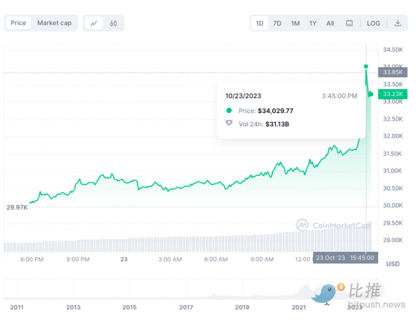Viewport: 416px width, 319px height.
Task: Select the Price tab
Action: 18,23
